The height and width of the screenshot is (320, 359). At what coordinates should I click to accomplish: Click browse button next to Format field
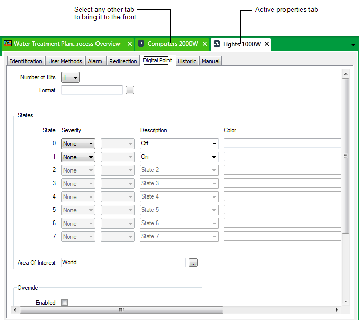click(130, 90)
